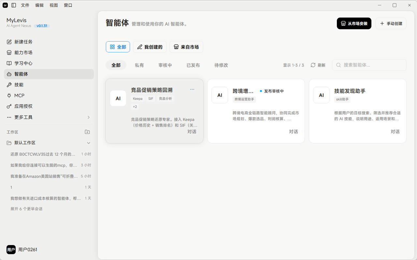
Task: Click the 用户 avatar icon
Action: point(11,250)
